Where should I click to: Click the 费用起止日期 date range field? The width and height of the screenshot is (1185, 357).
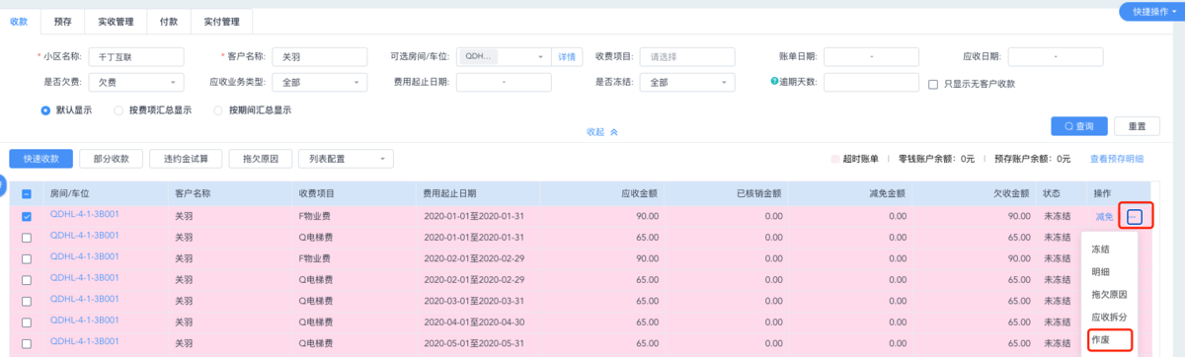pos(503,83)
